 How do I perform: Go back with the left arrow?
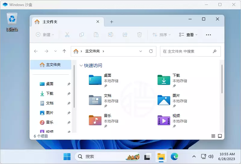pos(36,51)
